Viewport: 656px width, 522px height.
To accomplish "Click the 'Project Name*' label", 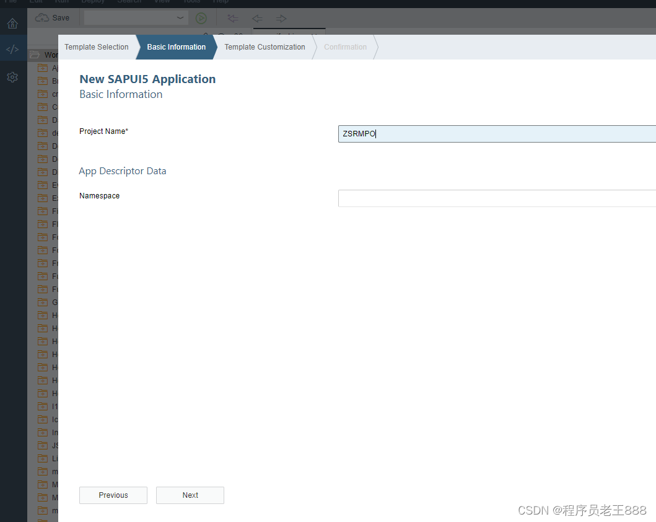I will click(103, 131).
